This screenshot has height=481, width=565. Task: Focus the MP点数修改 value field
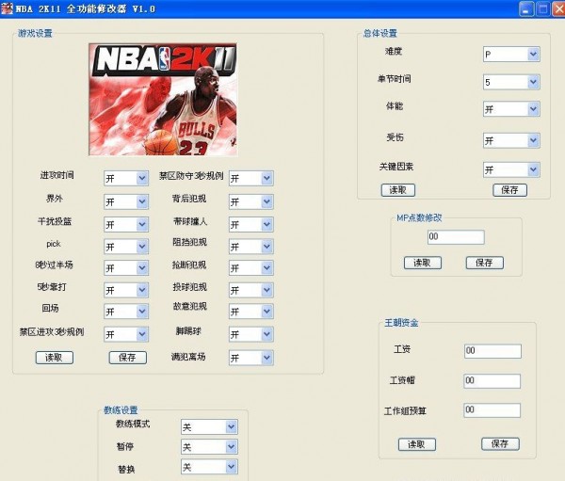tap(456, 237)
